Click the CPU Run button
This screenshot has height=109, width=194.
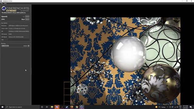coord(27,19)
